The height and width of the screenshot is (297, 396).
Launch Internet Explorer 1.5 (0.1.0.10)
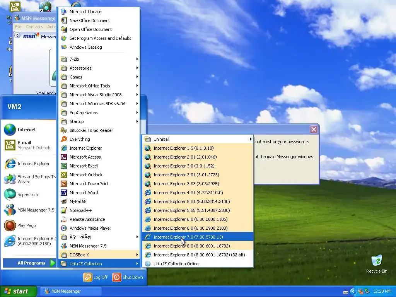tap(198, 148)
